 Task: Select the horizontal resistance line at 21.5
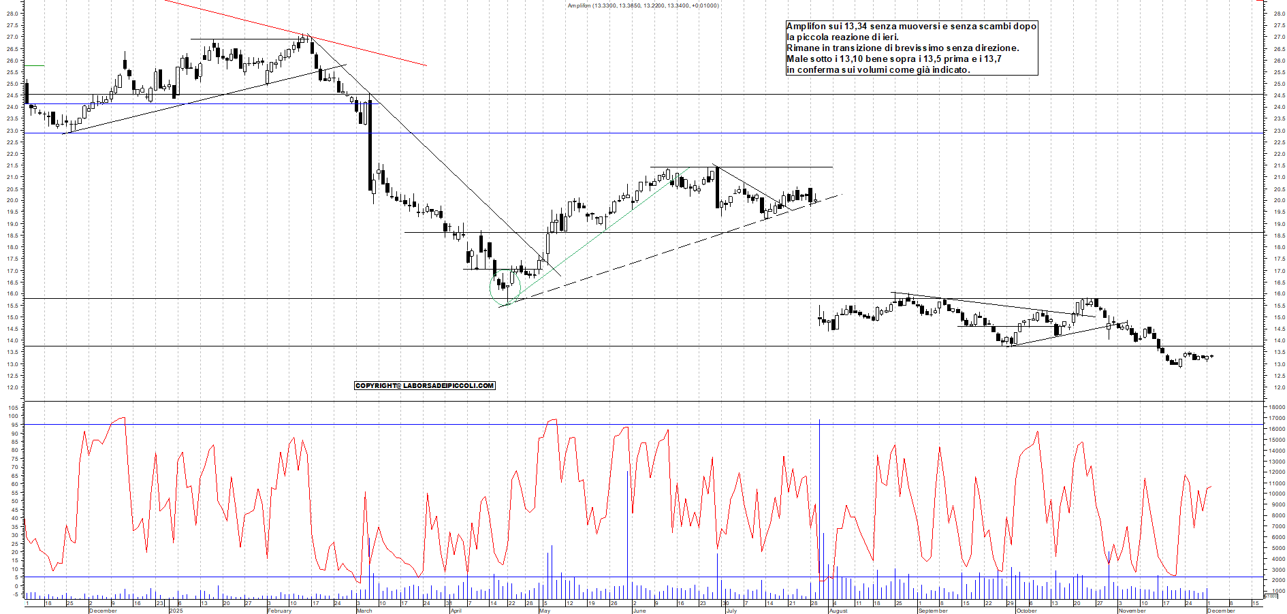click(742, 166)
